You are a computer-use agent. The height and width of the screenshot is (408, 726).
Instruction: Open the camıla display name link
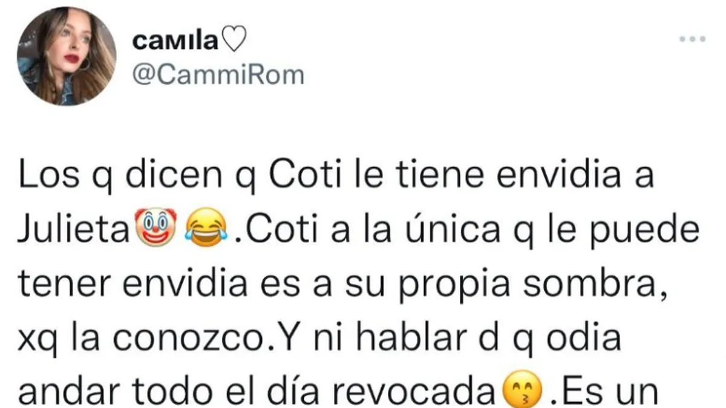pos(176,42)
